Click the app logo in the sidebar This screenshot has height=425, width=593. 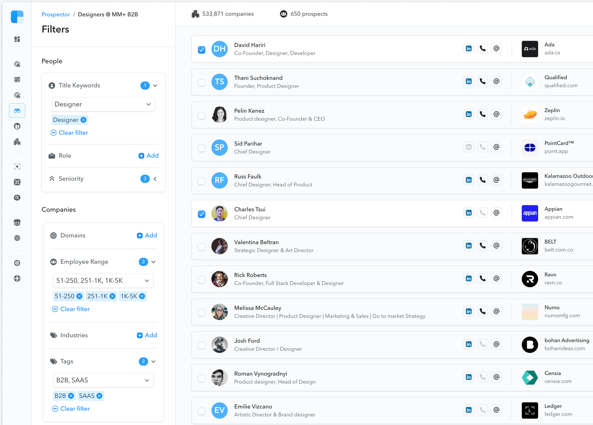tap(17, 17)
